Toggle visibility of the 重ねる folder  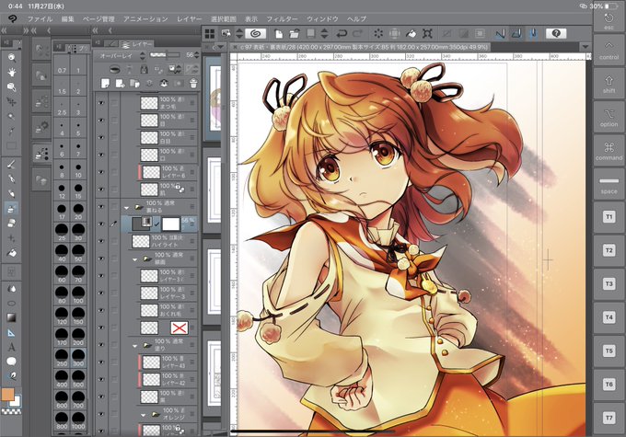(101, 207)
